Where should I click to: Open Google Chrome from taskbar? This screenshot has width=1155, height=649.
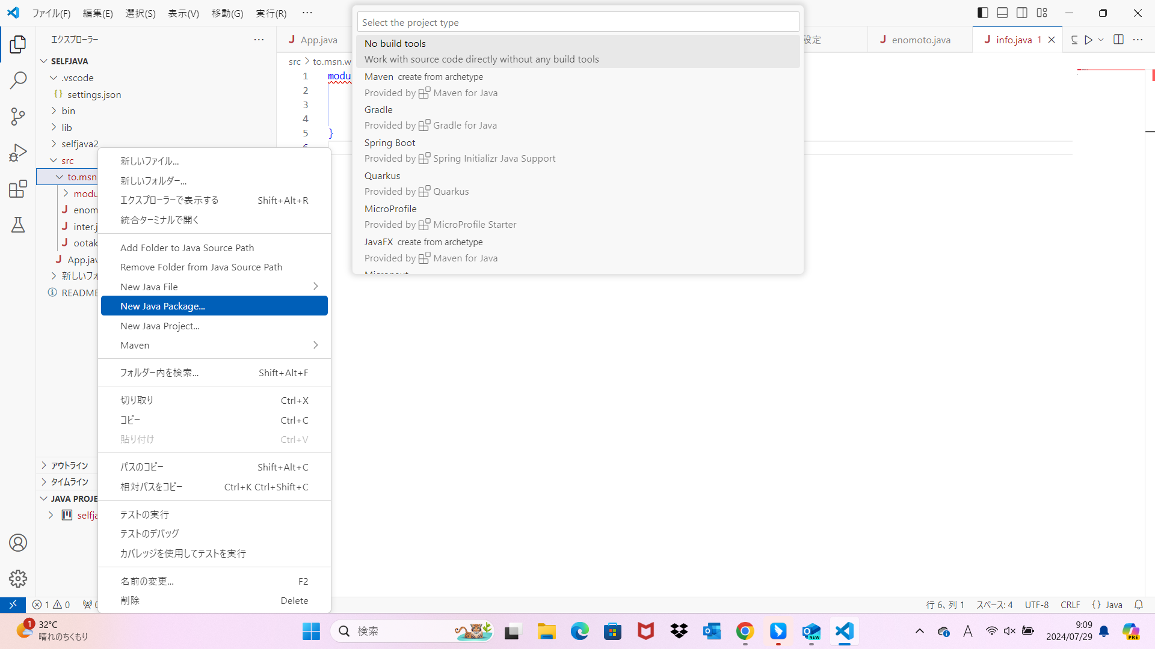[745, 631]
